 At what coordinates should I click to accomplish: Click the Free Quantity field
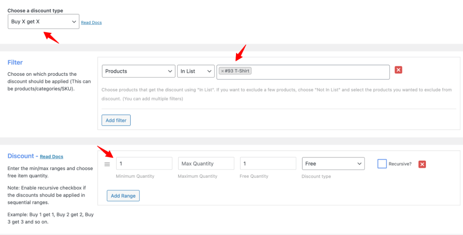point(268,163)
